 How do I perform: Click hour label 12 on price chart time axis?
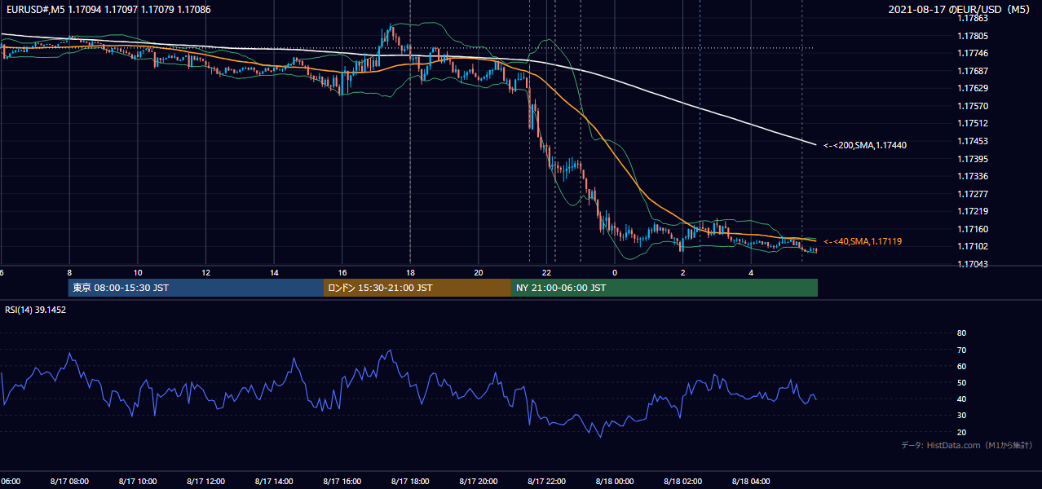pos(206,272)
